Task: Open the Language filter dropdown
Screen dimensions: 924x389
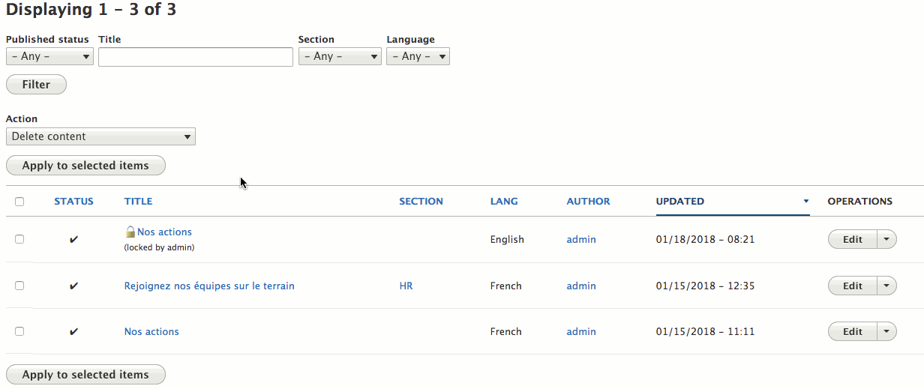Action: point(418,56)
